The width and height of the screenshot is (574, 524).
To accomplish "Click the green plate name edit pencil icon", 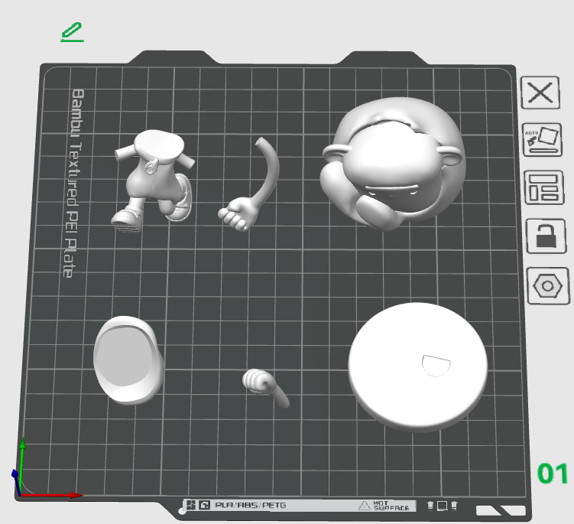I will 72,32.
